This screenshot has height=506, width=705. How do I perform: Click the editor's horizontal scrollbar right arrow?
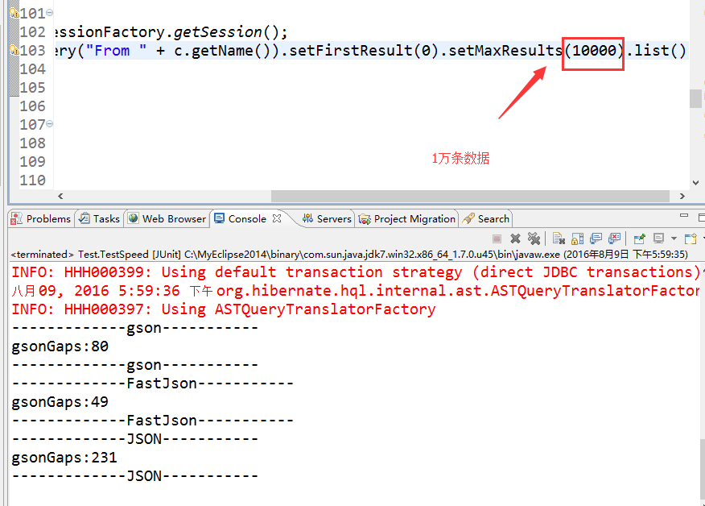pyautogui.click(x=682, y=196)
